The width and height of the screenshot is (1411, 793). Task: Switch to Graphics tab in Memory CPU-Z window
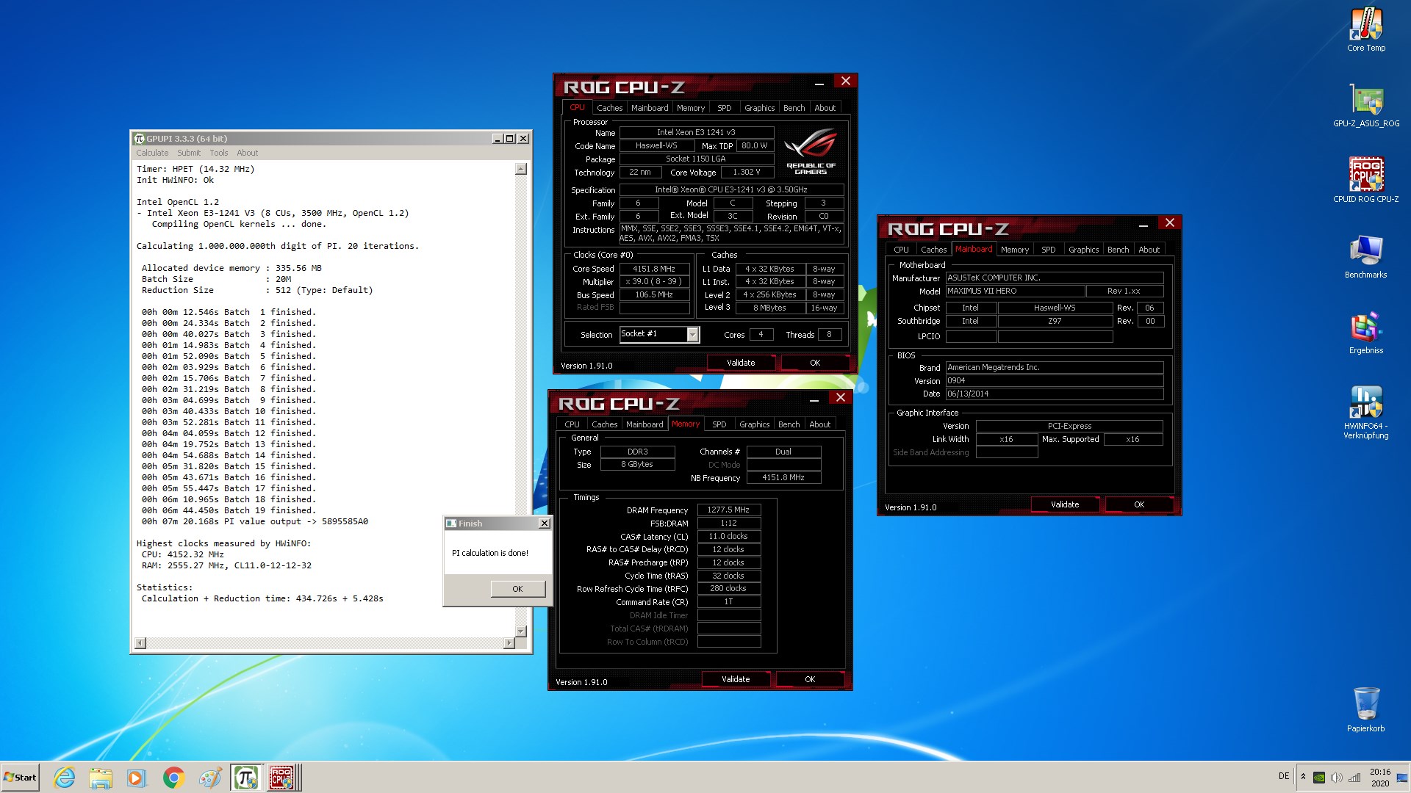754,424
